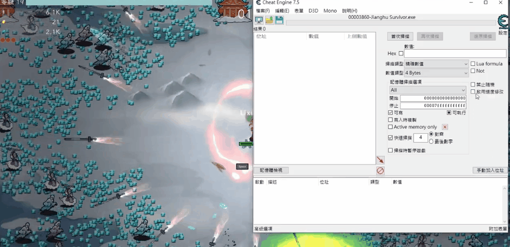Screen dimensions: 510x247
Task: Click 手動加入位址 add address manually
Action: (x=490, y=170)
